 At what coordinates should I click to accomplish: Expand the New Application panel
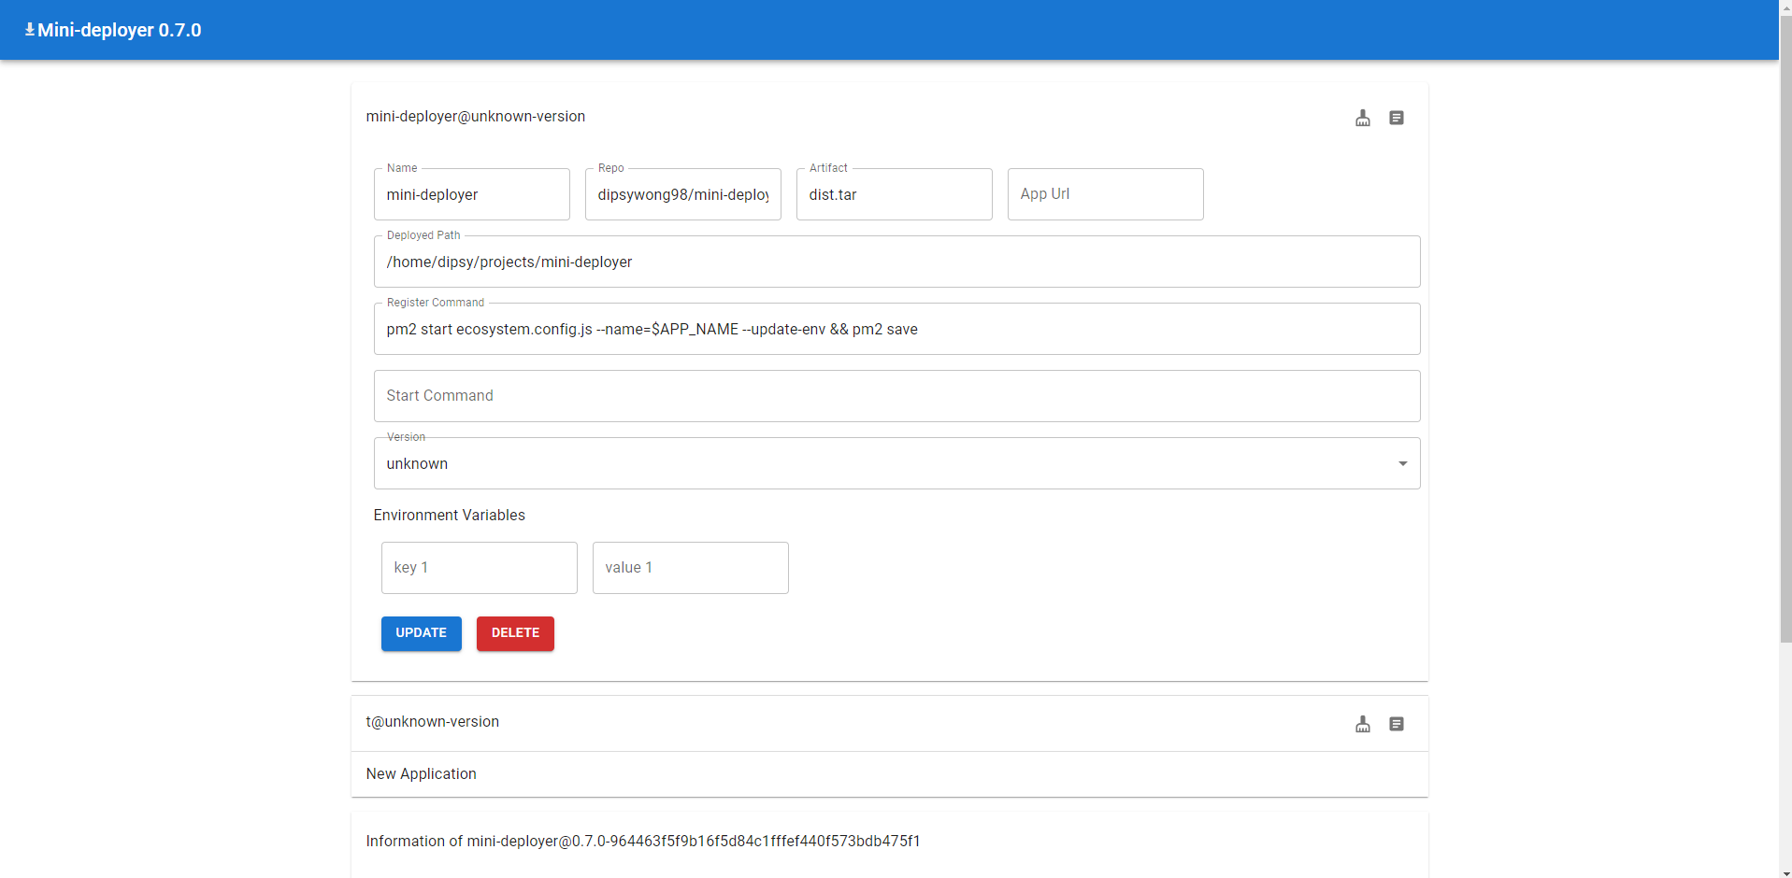click(x=841, y=774)
